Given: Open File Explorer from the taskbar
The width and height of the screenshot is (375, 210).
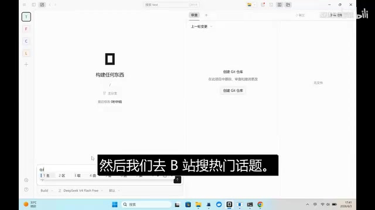Looking at the screenshot, I should pos(198,205).
